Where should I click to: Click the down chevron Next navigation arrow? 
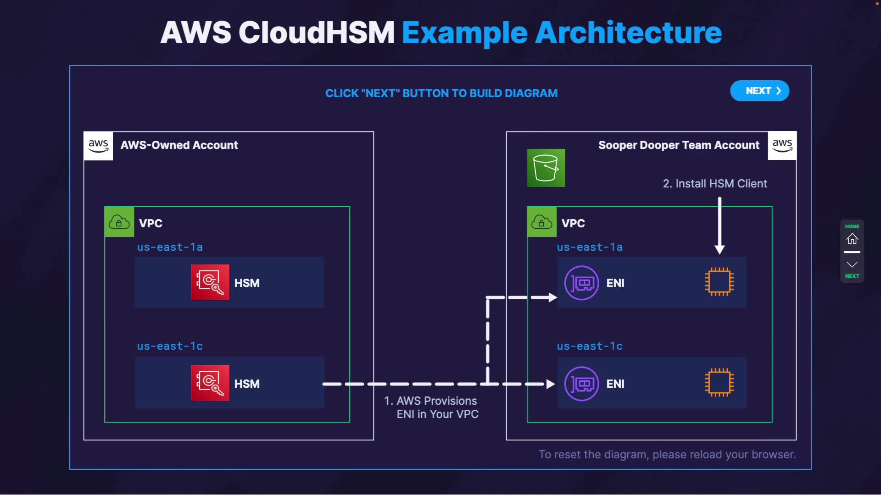click(x=852, y=265)
